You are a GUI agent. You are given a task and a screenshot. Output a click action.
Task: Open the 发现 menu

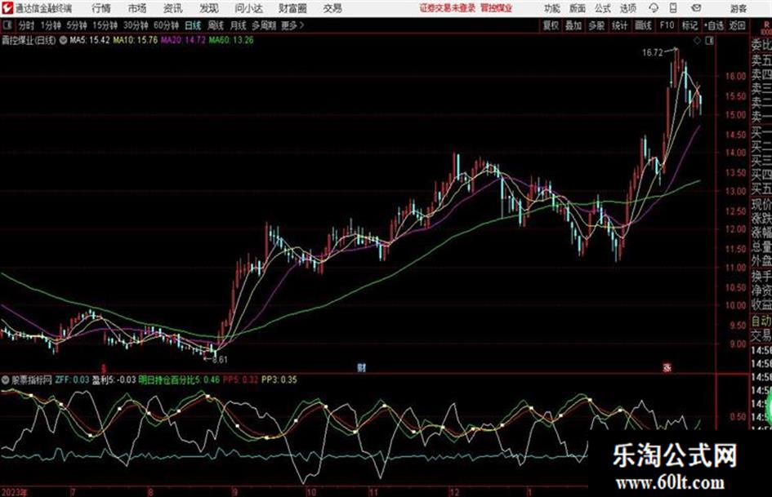(x=209, y=8)
